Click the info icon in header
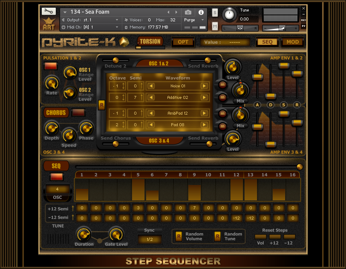This screenshot has height=269, width=346. click(201, 12)
